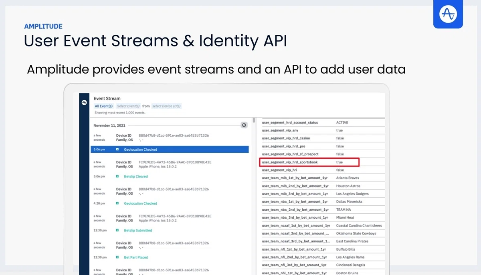This screenshot has width=481, height=275.
Task: Click the Houston Astros value
Action: click(348, 186)
